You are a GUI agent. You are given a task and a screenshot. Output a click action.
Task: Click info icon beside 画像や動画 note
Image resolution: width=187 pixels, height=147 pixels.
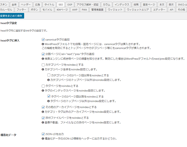point(43,122)
